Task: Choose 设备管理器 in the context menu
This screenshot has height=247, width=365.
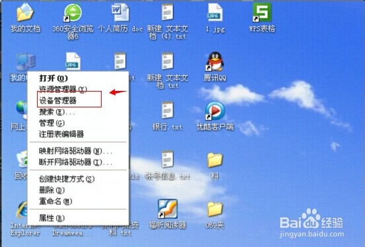Action: click(78, 100)
